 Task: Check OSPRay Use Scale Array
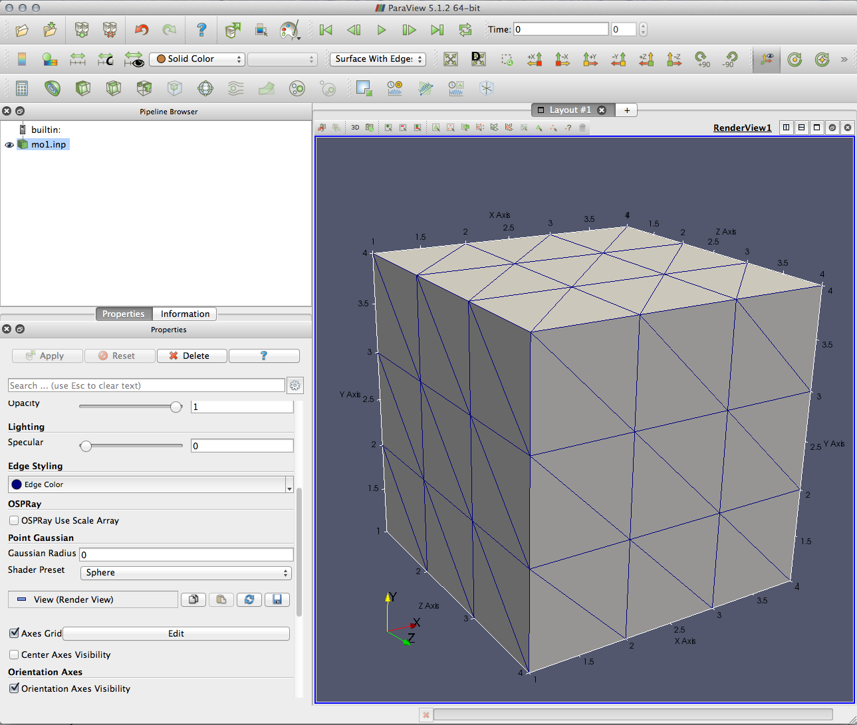[14, 520]
